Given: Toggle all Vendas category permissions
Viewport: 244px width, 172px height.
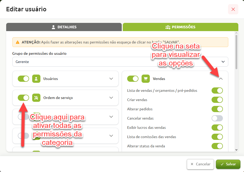Looking at the screenshot, I should [133, 79].
